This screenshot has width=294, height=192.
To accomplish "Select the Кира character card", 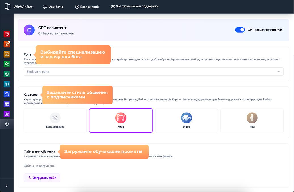I will click(x=121, y=121).
